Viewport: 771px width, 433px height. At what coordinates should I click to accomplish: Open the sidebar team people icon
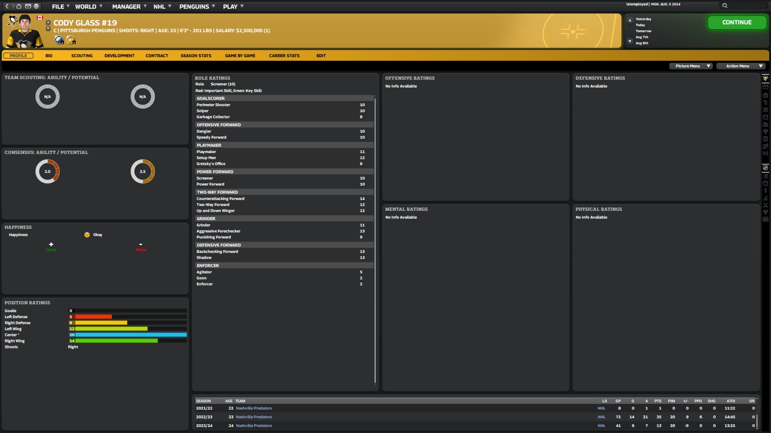pos(765,125)
